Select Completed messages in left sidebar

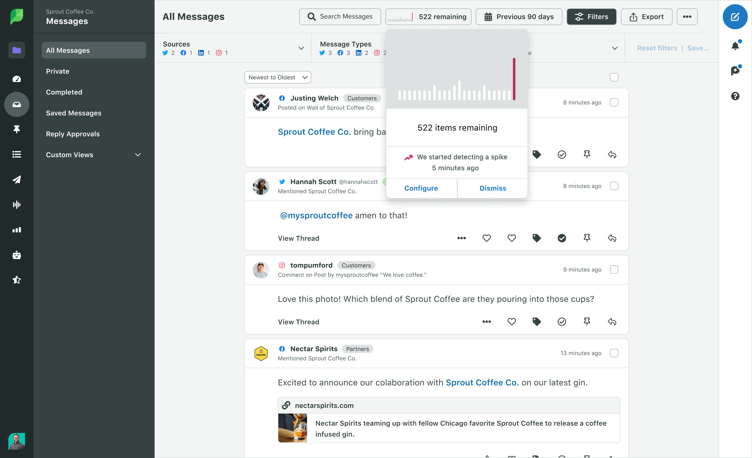coord(64,92)
